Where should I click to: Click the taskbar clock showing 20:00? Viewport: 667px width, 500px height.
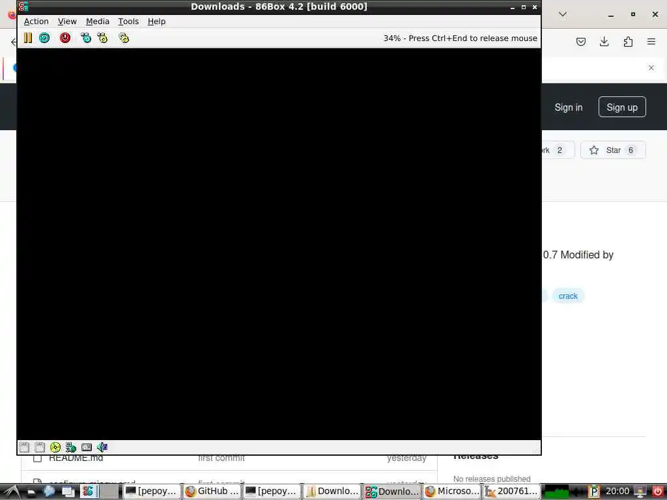tap(617, 492)
